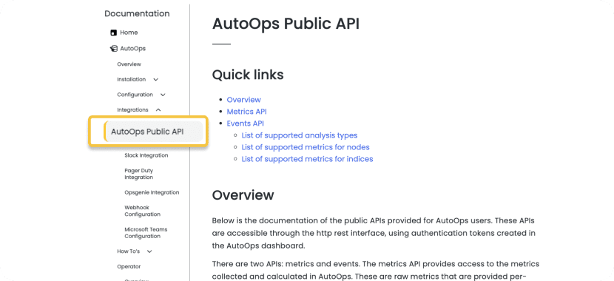Open the Home sidebar entry

coord(129,33)
